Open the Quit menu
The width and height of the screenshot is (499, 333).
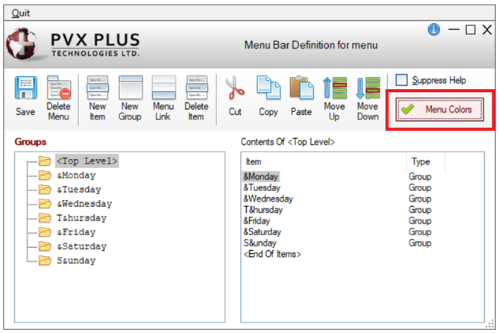pos(21,13)
